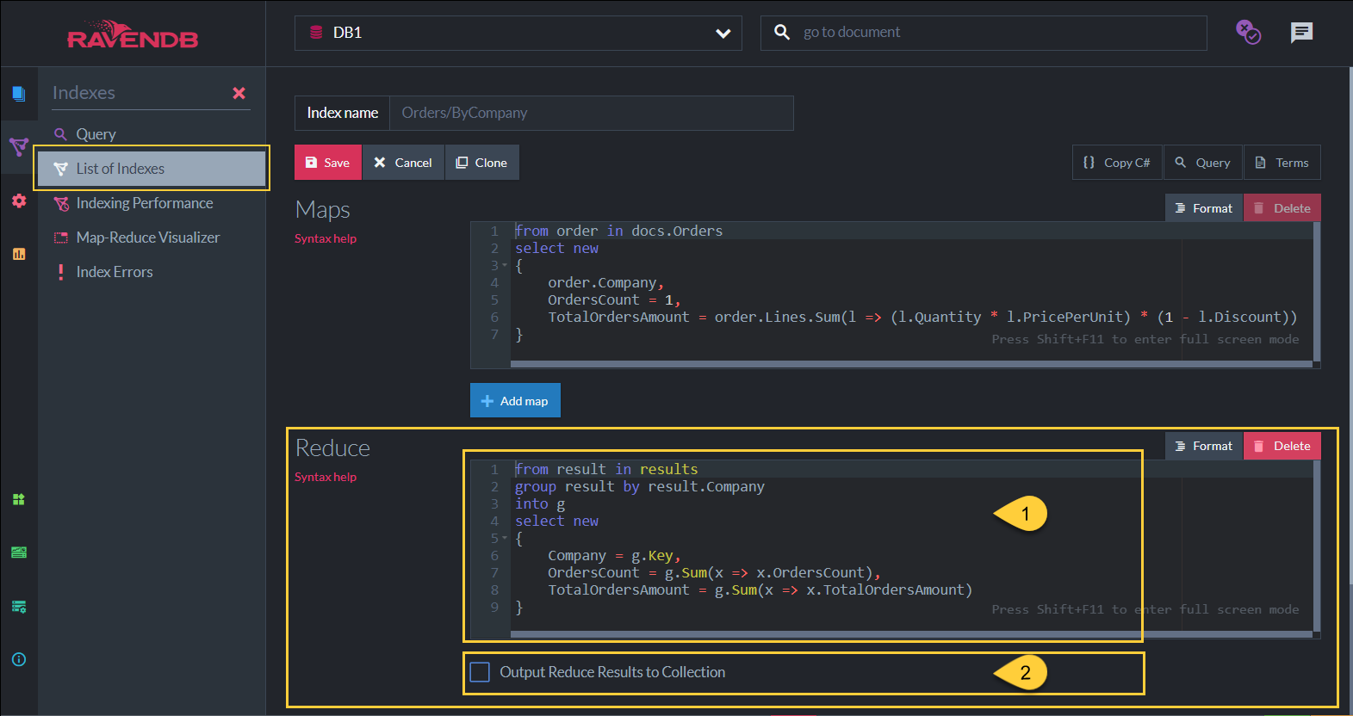Click the Save disk icon
1353x716 pixels.
click(311, 163)
